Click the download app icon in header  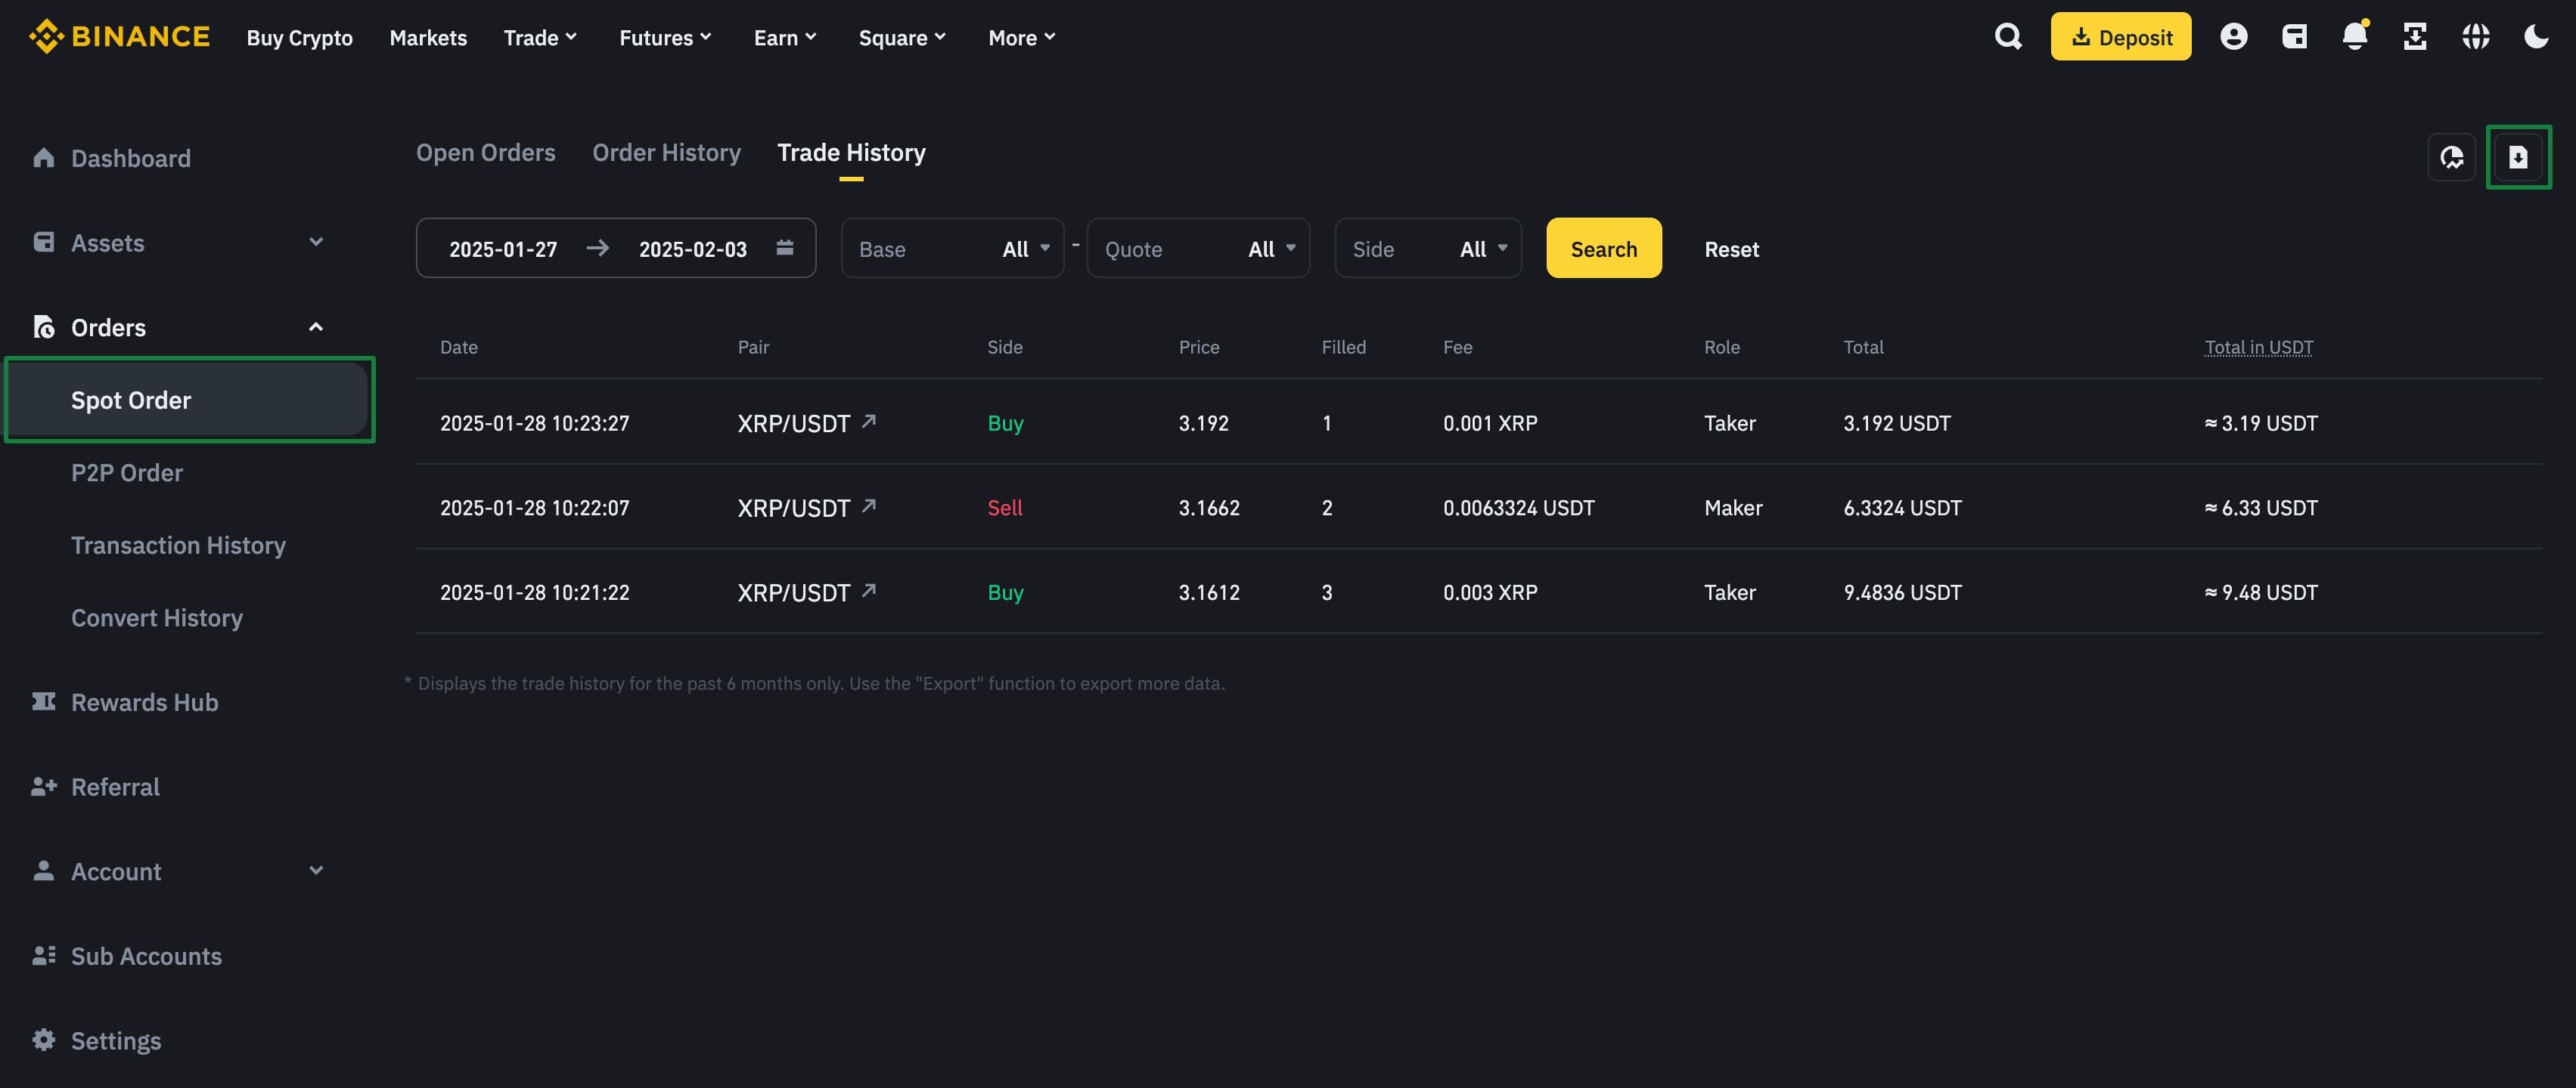click(x=2414, y=37)
